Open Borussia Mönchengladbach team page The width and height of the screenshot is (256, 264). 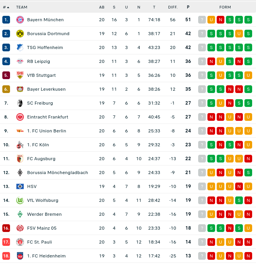tap(57, 173)
